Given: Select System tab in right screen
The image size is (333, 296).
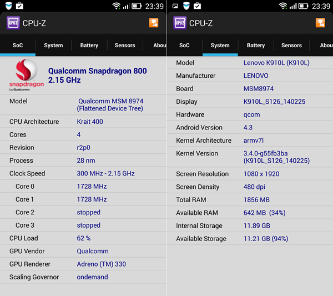Looking at the screenshot, I should pos(220,45).
